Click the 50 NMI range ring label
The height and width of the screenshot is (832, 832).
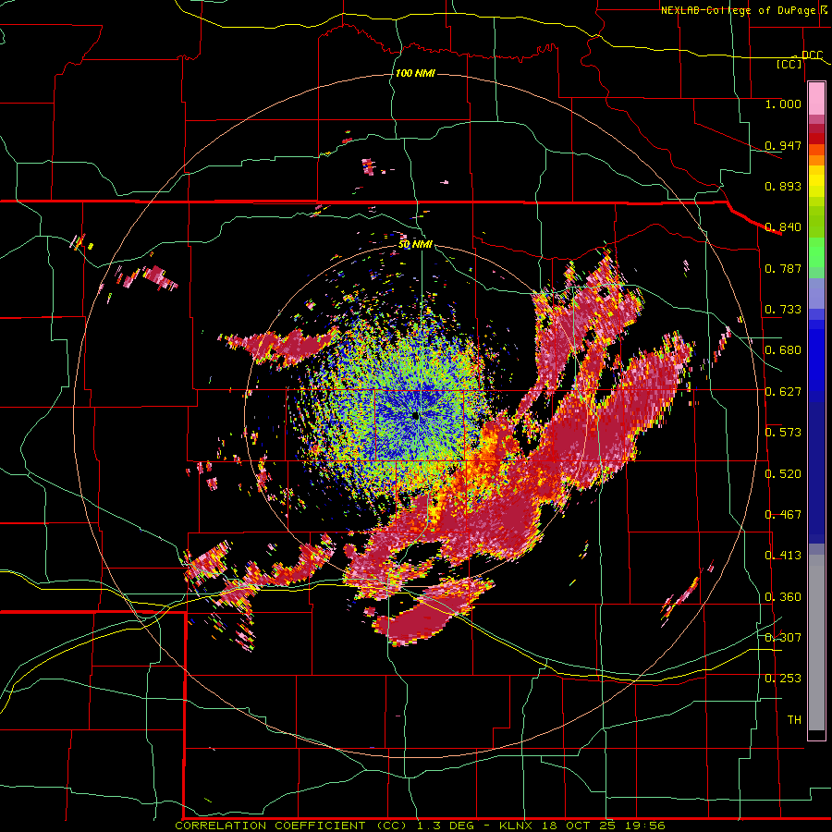coord(415,245)
